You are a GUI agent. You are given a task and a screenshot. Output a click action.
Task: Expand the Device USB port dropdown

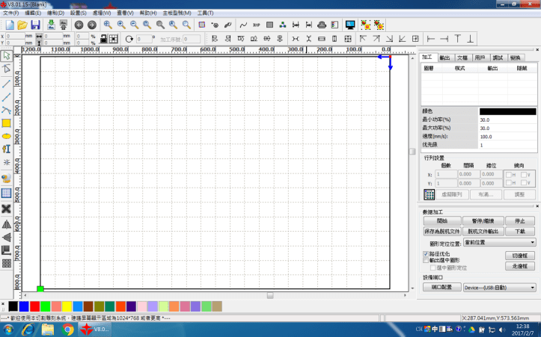pyautogui.click(x=499, y=287)
